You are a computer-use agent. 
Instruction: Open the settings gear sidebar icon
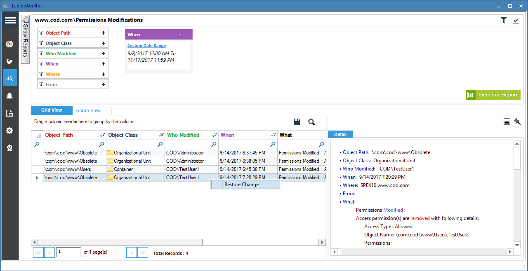coord(9,131)
